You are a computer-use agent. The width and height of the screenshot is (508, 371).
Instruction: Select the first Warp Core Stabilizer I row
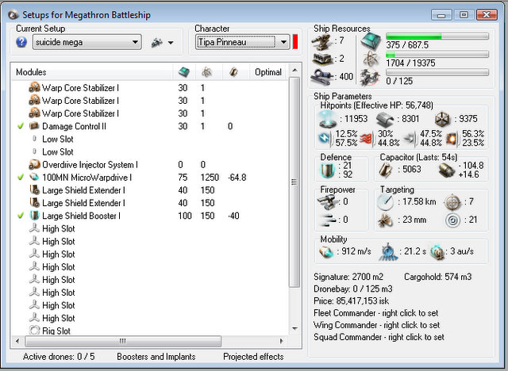click(x=149, y=88)
